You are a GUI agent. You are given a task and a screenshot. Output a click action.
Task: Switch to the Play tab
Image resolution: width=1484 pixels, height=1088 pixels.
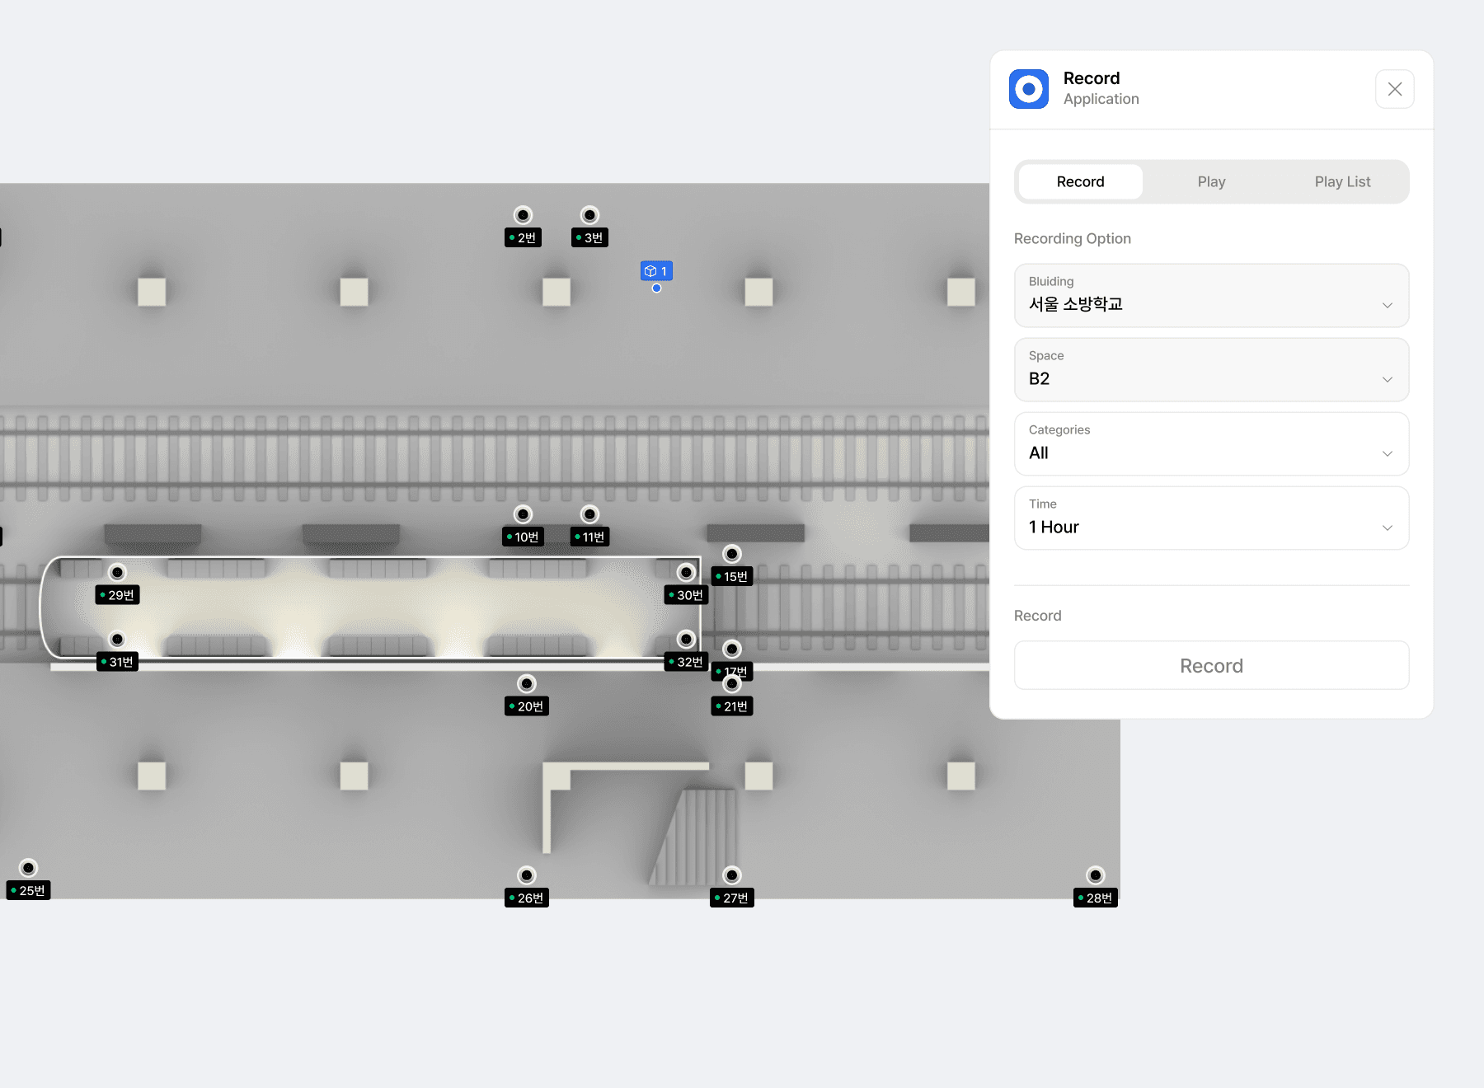coord(1211,182)
